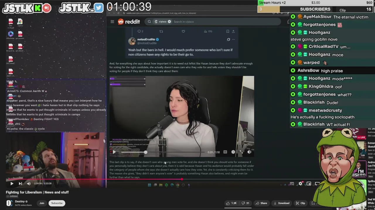Mute the YouTube player volume

29,183
